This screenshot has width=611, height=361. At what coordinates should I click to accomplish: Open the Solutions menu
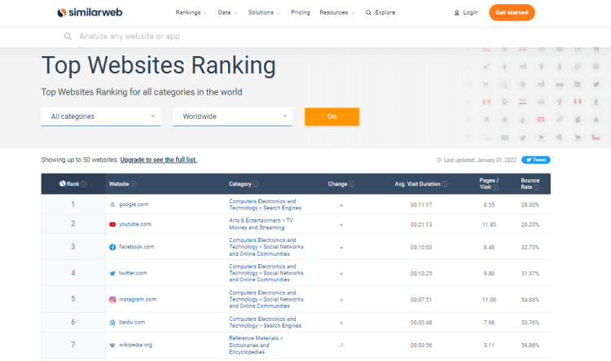coord(264,12)
